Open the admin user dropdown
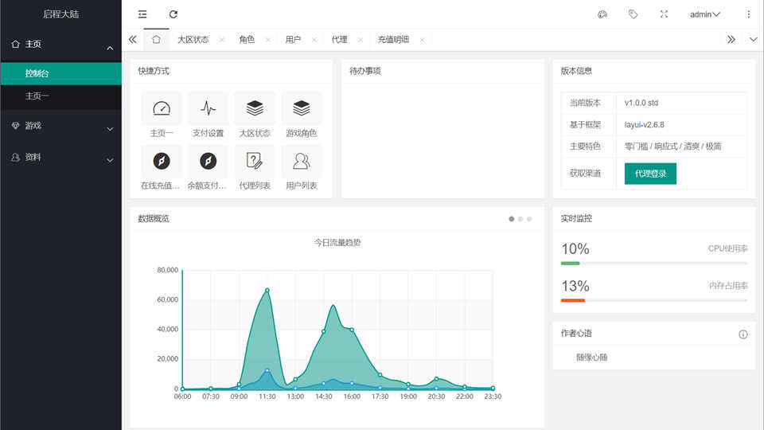764x430 pixels. coord(704,14)
